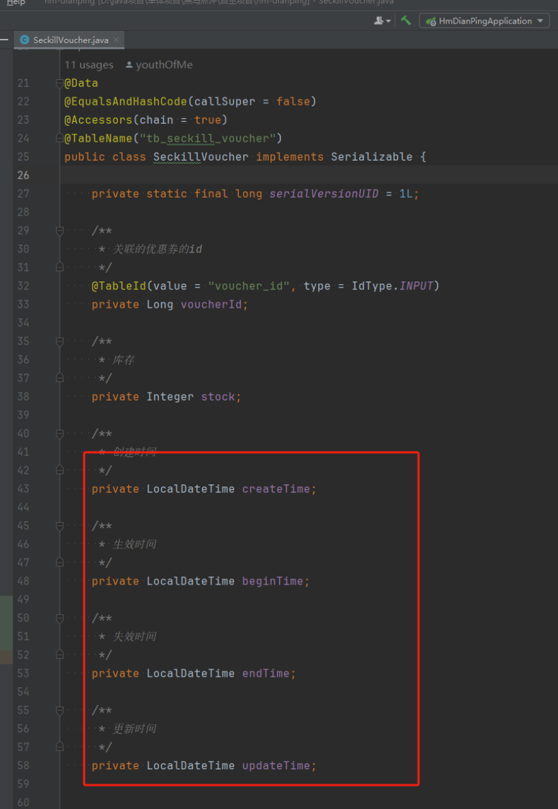Toggle the comment end fold at line 57
558x809 pixels.
59,747
